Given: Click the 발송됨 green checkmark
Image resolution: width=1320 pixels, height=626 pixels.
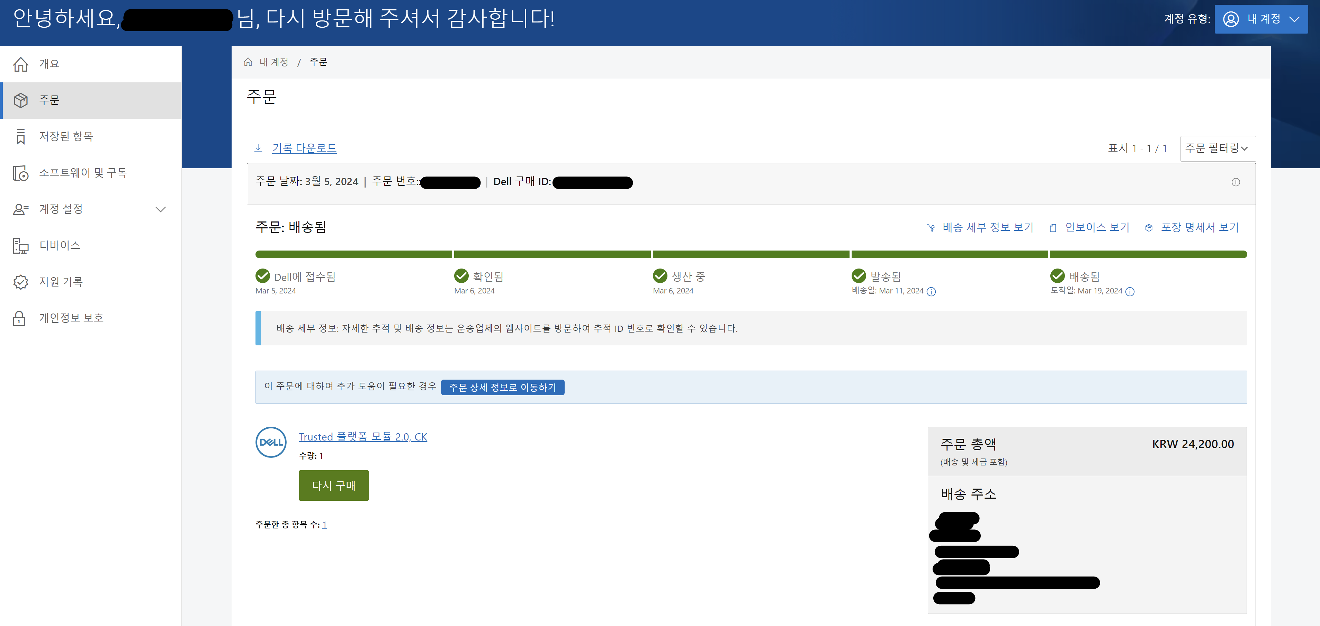Looking at the screenshot, I should pos(859,276).
